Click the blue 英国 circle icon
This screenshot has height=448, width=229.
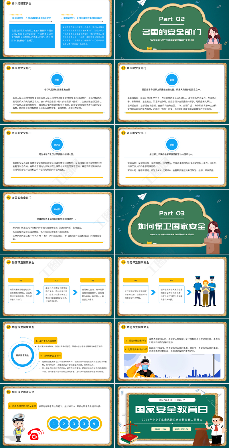[x=172, y=145]
